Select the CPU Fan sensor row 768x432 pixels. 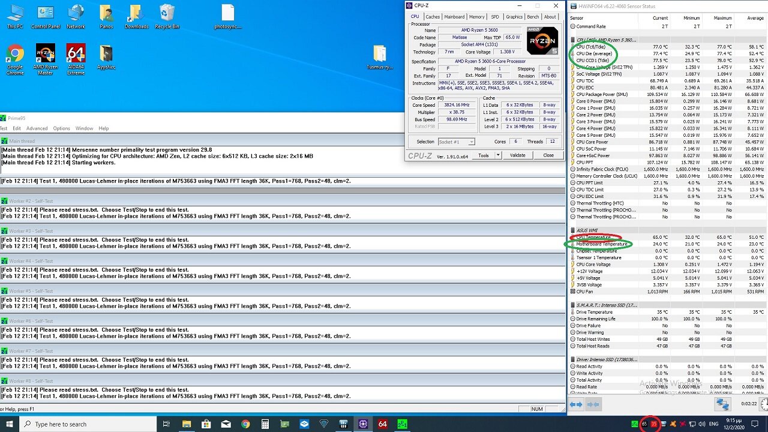click(x=667, y=292)
